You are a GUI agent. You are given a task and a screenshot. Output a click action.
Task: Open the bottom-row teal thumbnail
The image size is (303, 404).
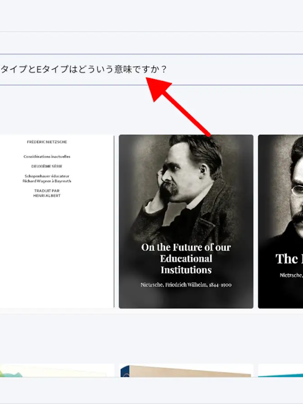click(280, 370)
